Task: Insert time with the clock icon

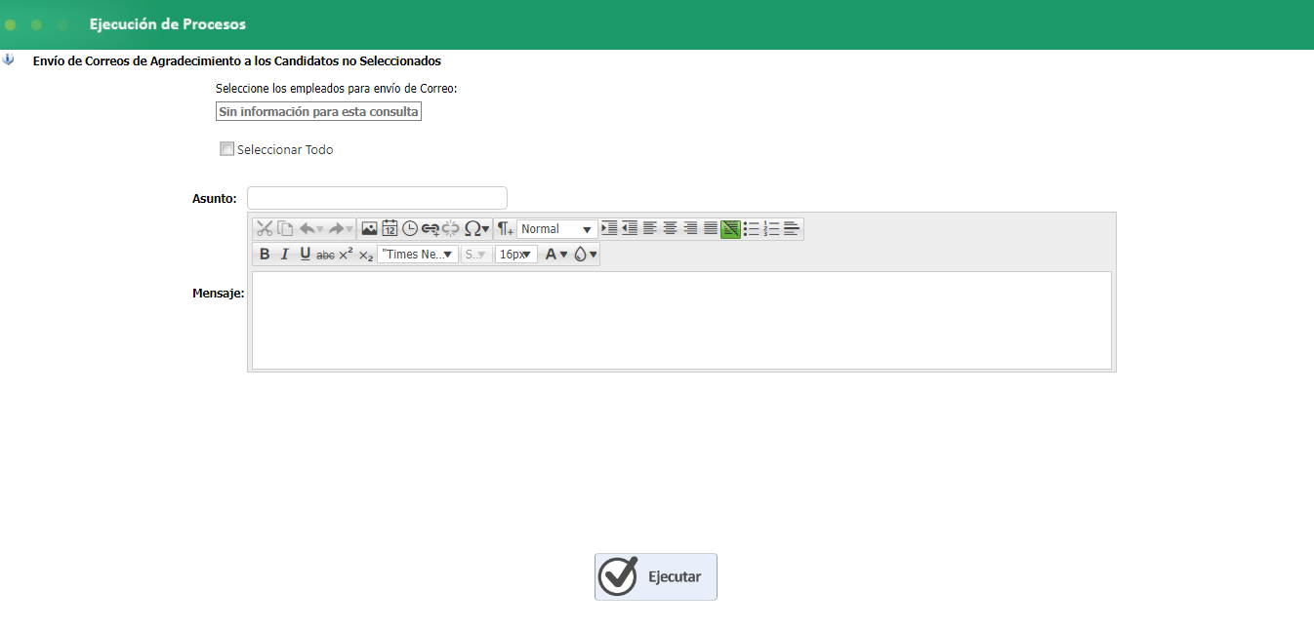Action: point(410,229)
